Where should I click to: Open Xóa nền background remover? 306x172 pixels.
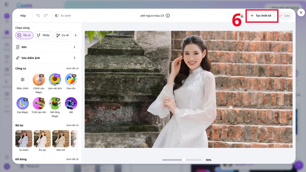coord(71,82)
